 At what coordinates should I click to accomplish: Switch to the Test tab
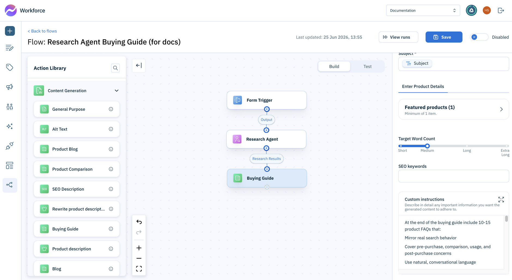tap(367, 67)
